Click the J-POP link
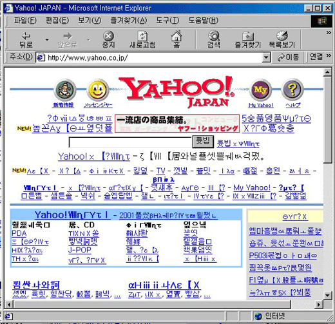Viewport: 335px width, 324px height. [80, 250]
